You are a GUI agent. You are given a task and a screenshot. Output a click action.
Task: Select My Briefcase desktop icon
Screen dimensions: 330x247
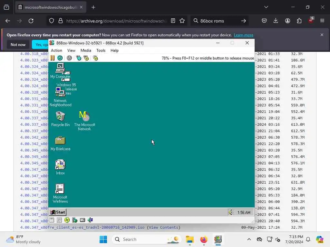60,143
